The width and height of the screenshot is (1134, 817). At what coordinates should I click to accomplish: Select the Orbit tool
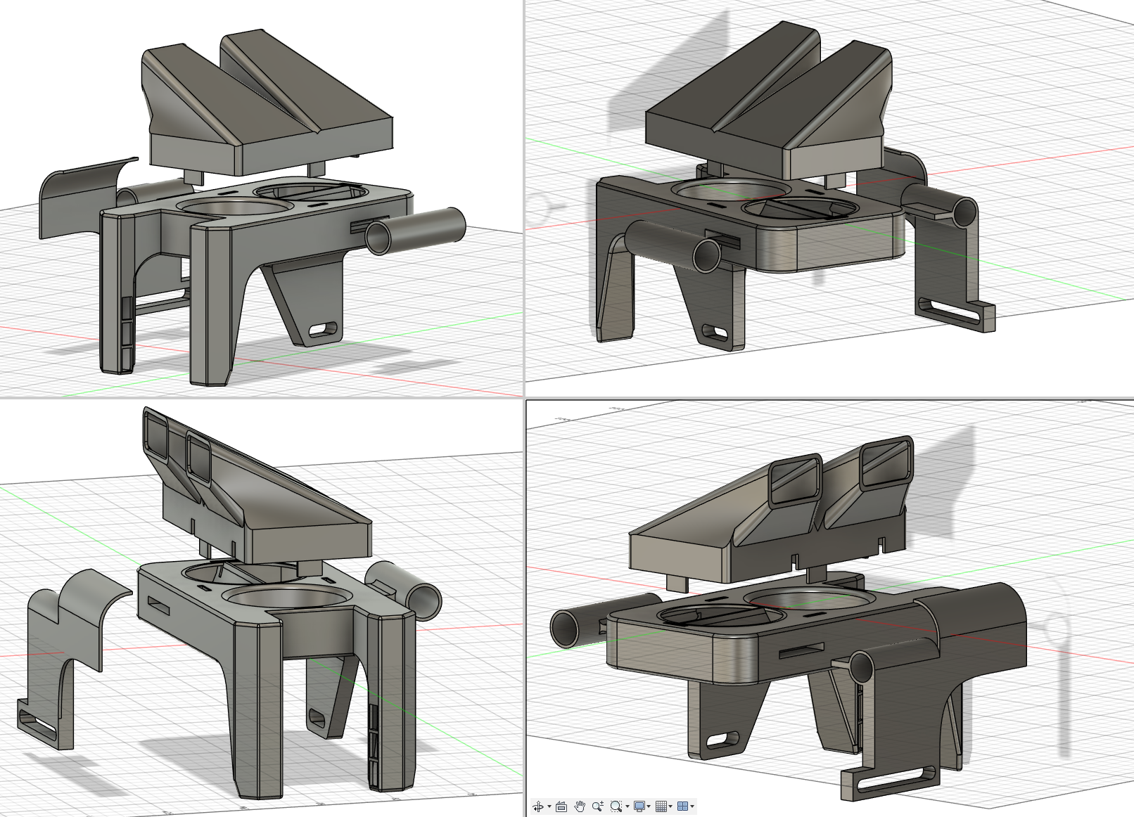(x=538, y=806)
